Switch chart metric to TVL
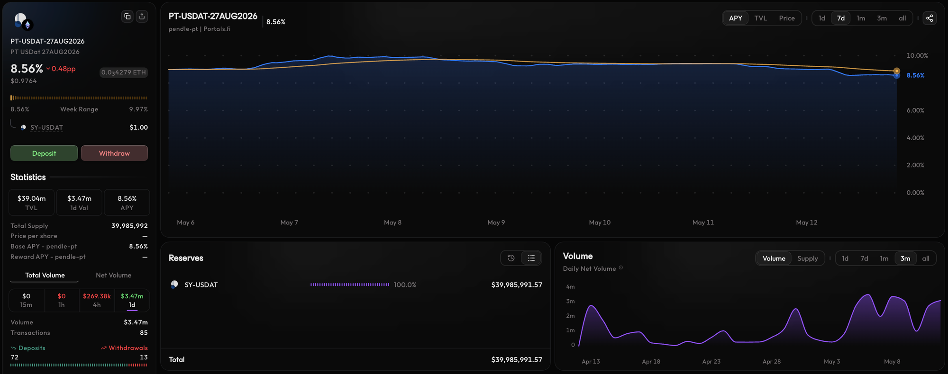Screen dimensions: 948x374 761,18
